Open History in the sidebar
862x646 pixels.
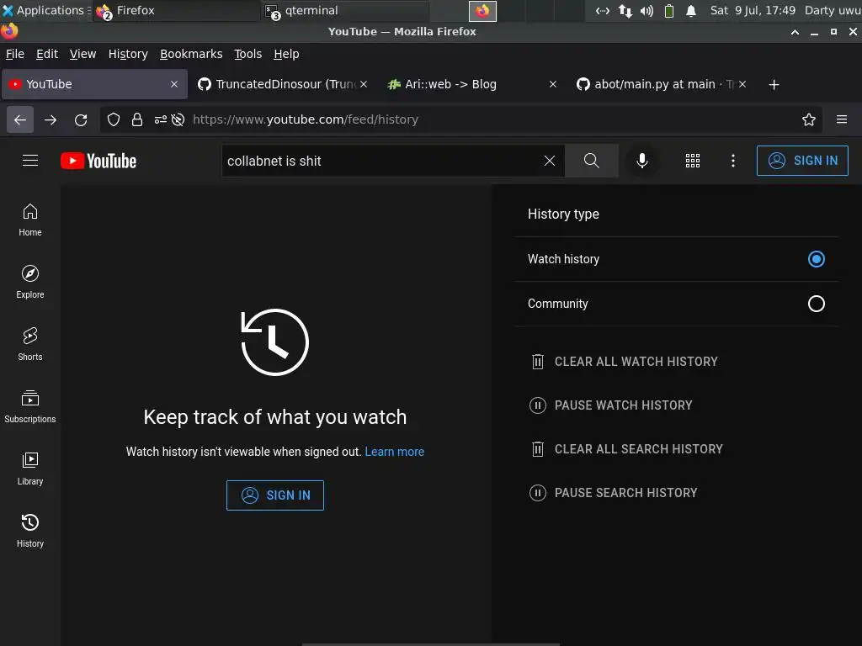30,531
